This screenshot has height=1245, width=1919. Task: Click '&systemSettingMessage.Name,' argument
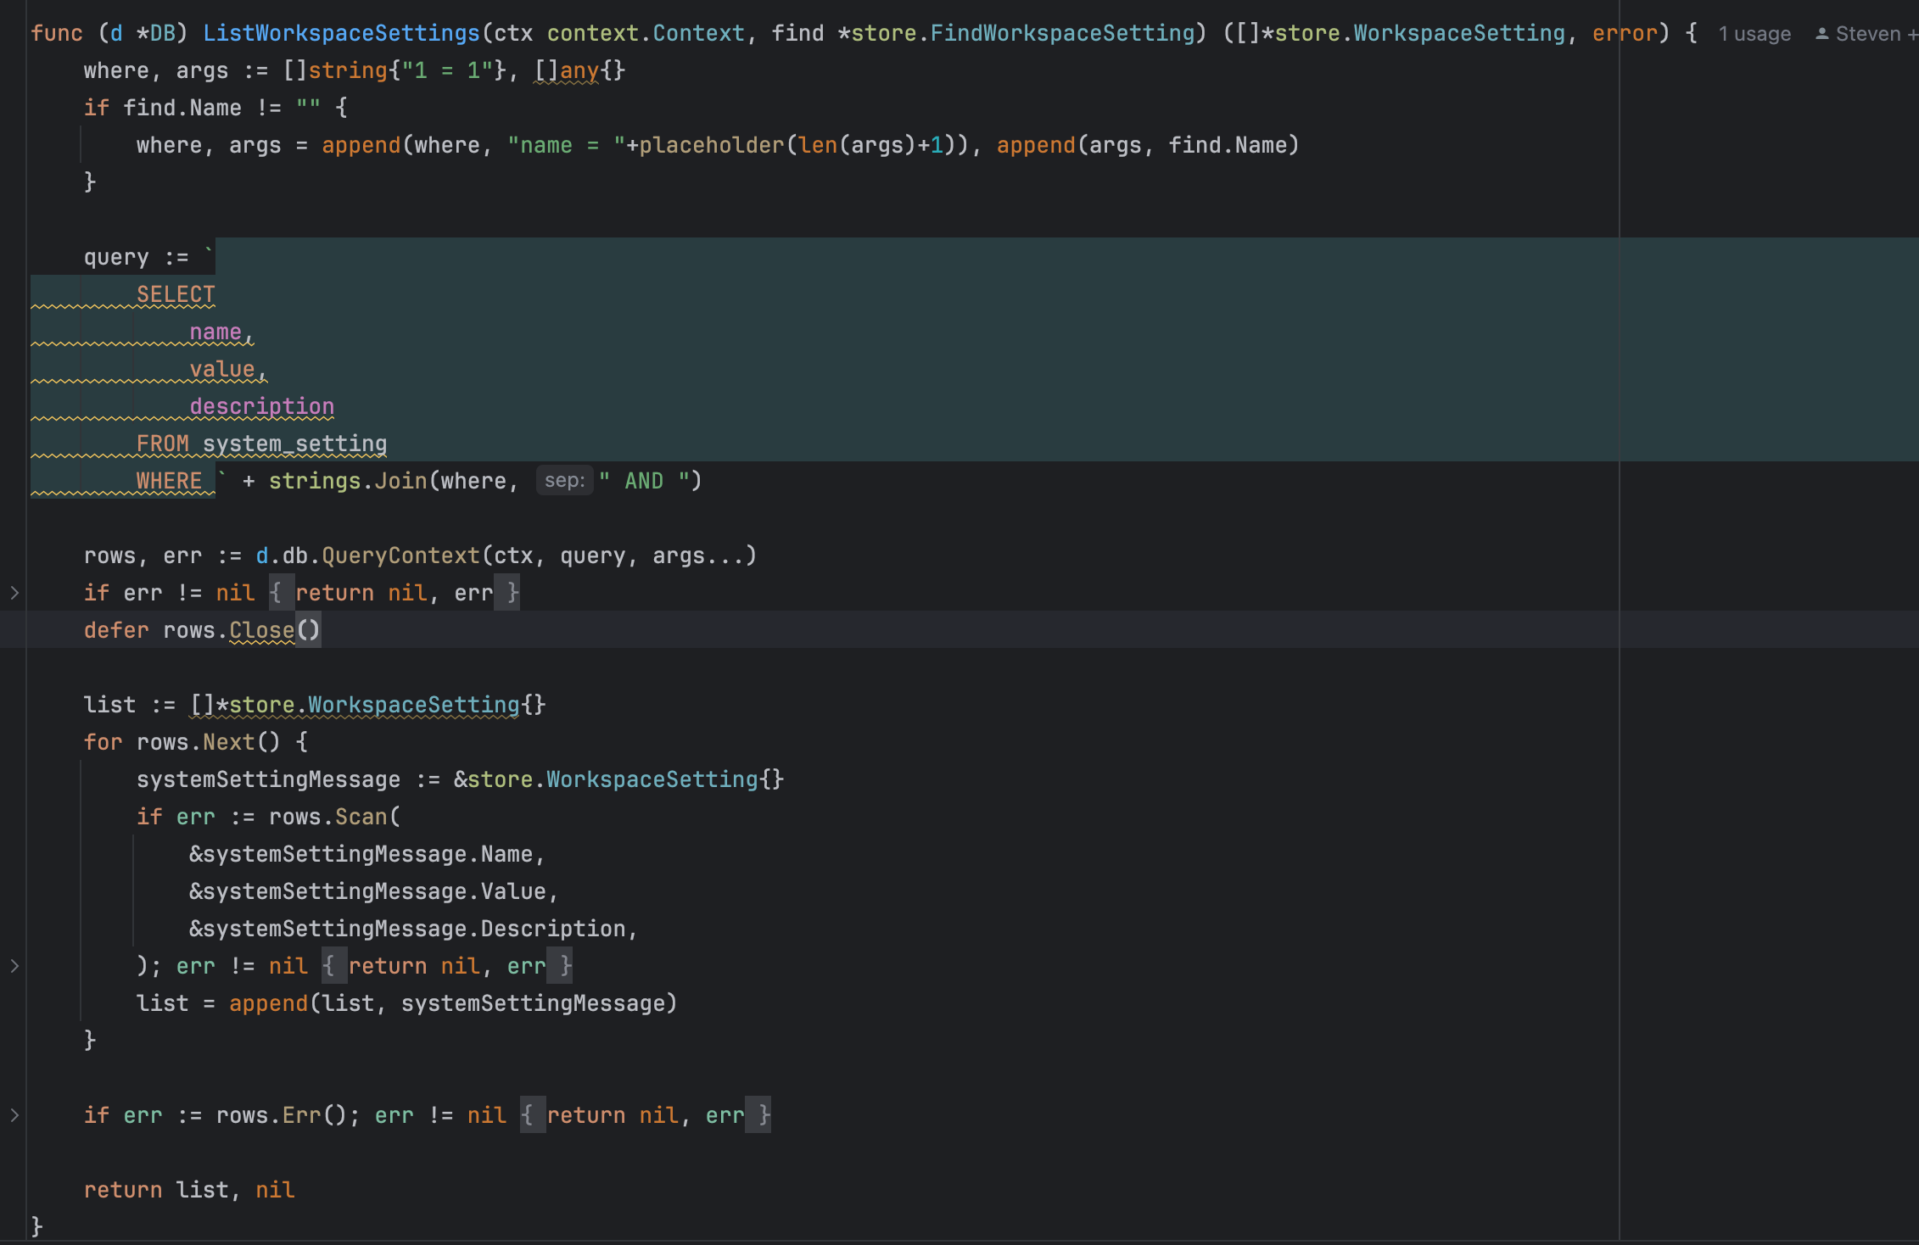pyautogui.click(x=367, y=854)
